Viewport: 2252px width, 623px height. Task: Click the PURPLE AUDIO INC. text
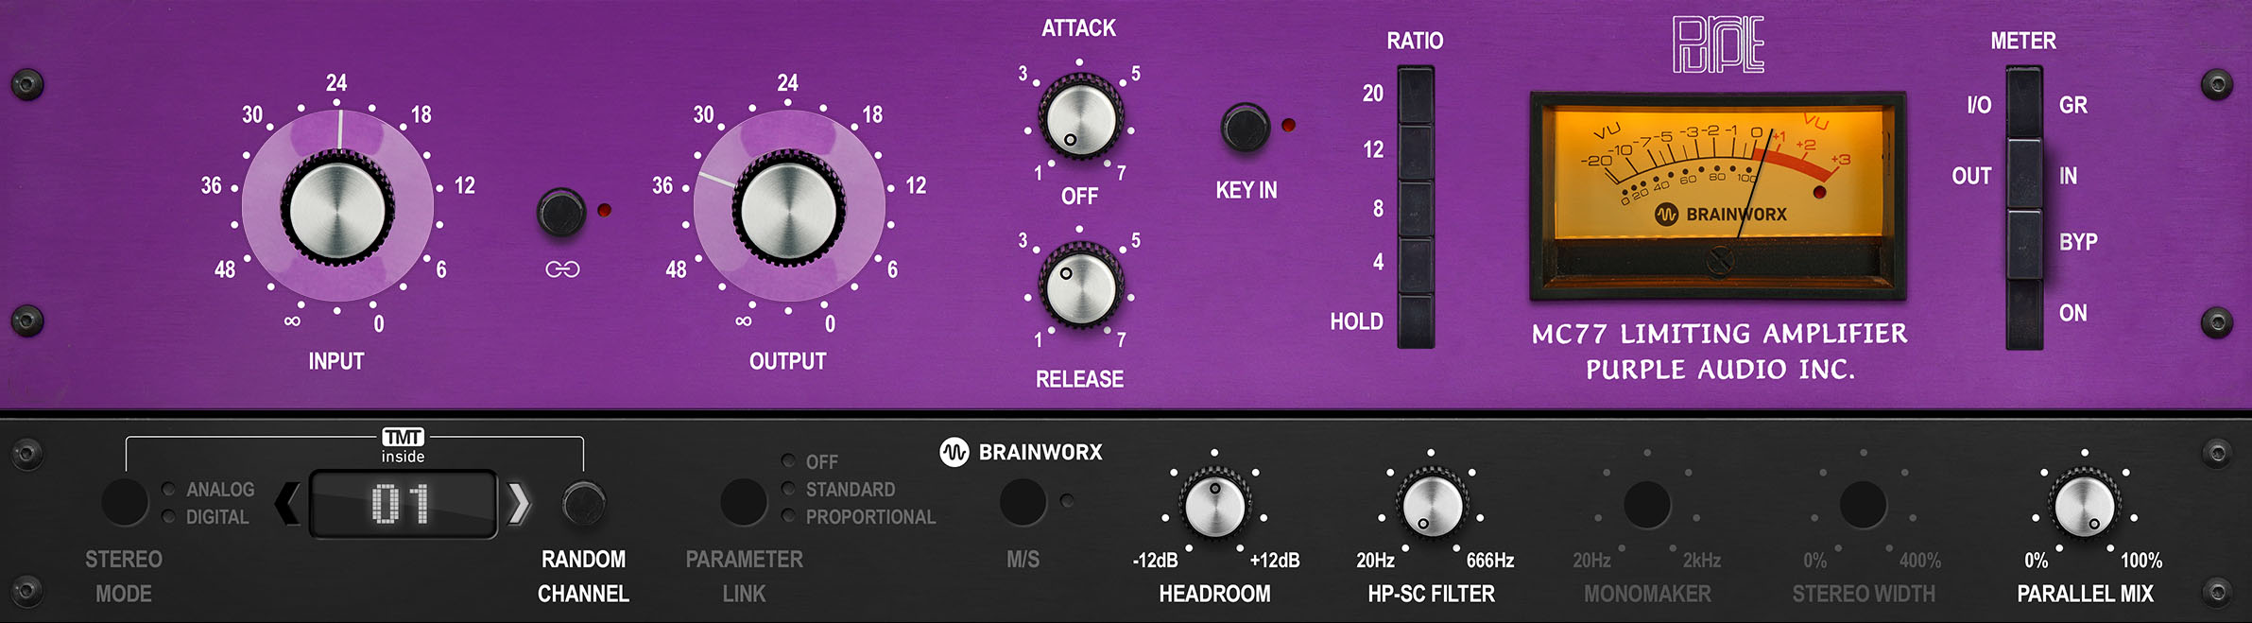tap(1720, 370)
